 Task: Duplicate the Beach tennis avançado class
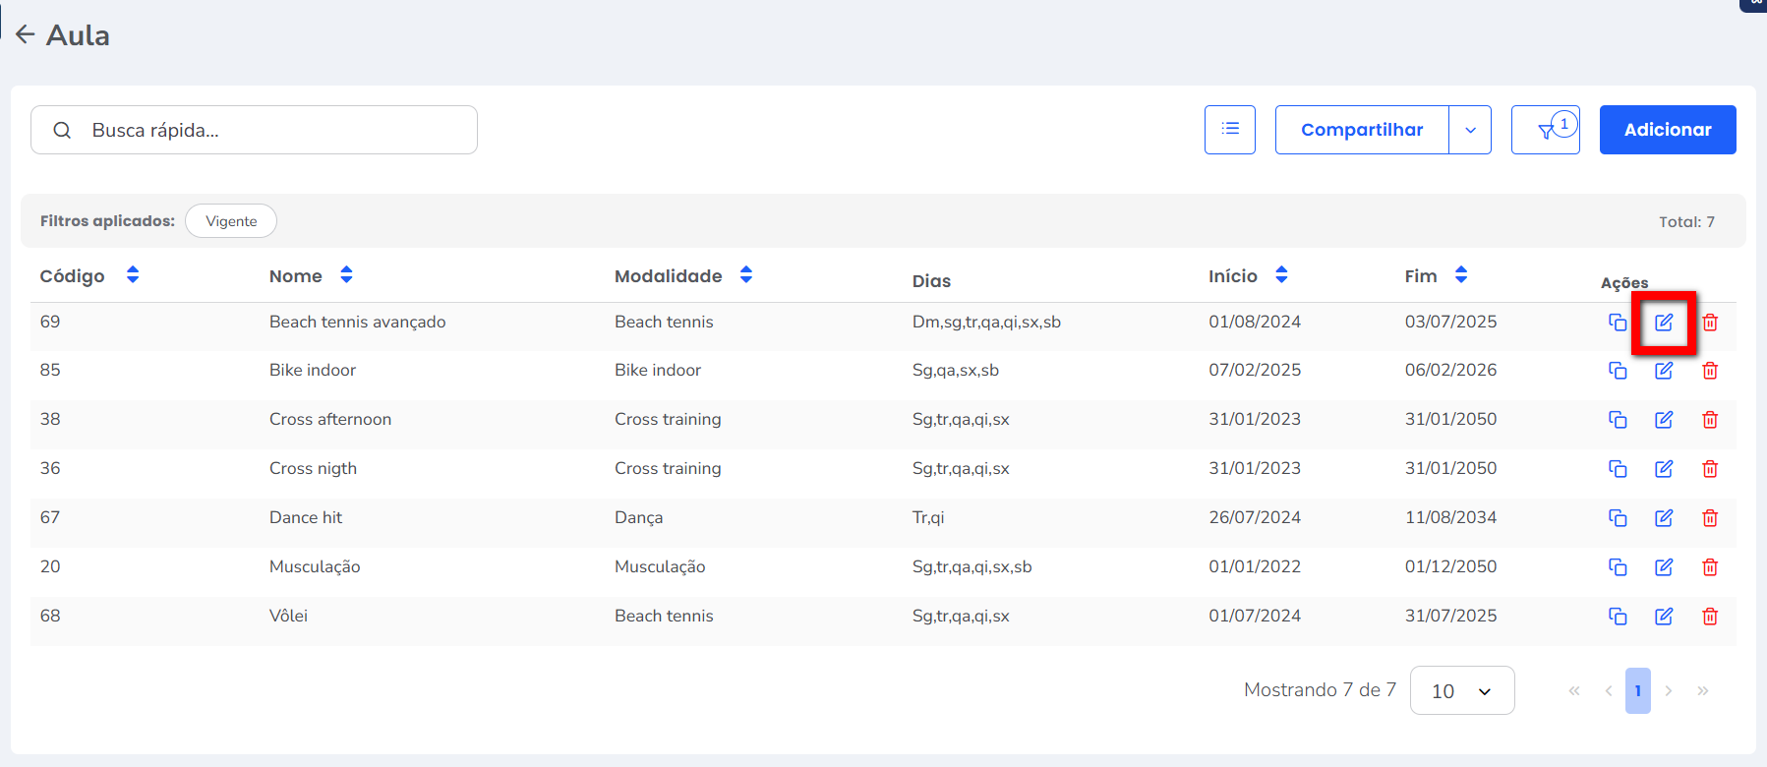click(1618, 322)
